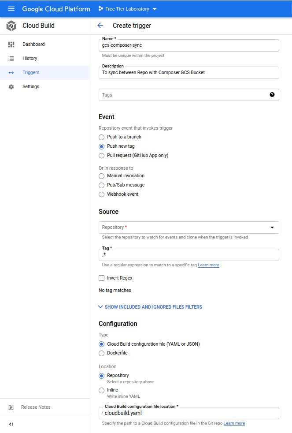Choose the Dockerfile configuration type
The image size is (292, 433).
pos(101,353)
